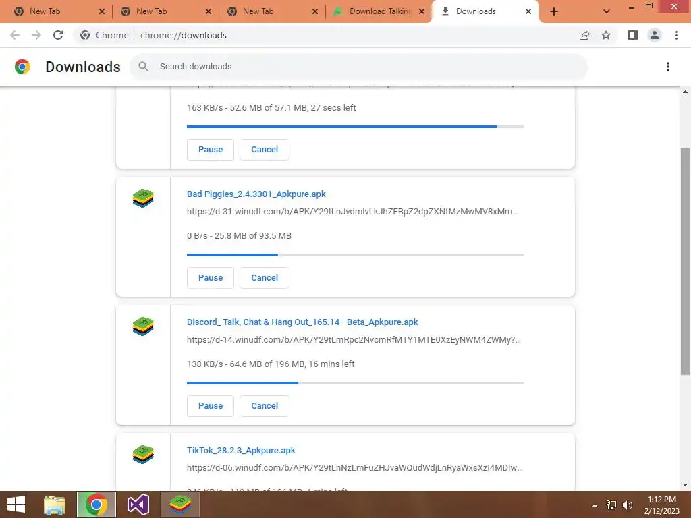Close the Downloads tab
Screen dimensions: 691x518
click(x=528, y=11)
